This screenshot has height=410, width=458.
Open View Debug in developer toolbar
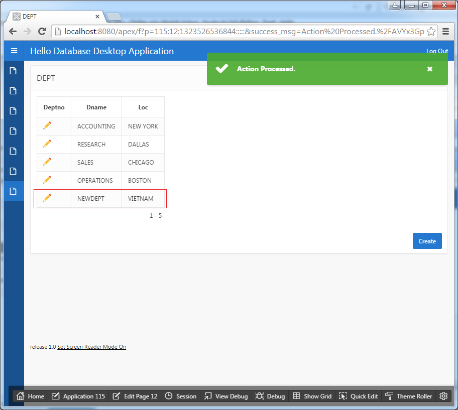point(226,396)
